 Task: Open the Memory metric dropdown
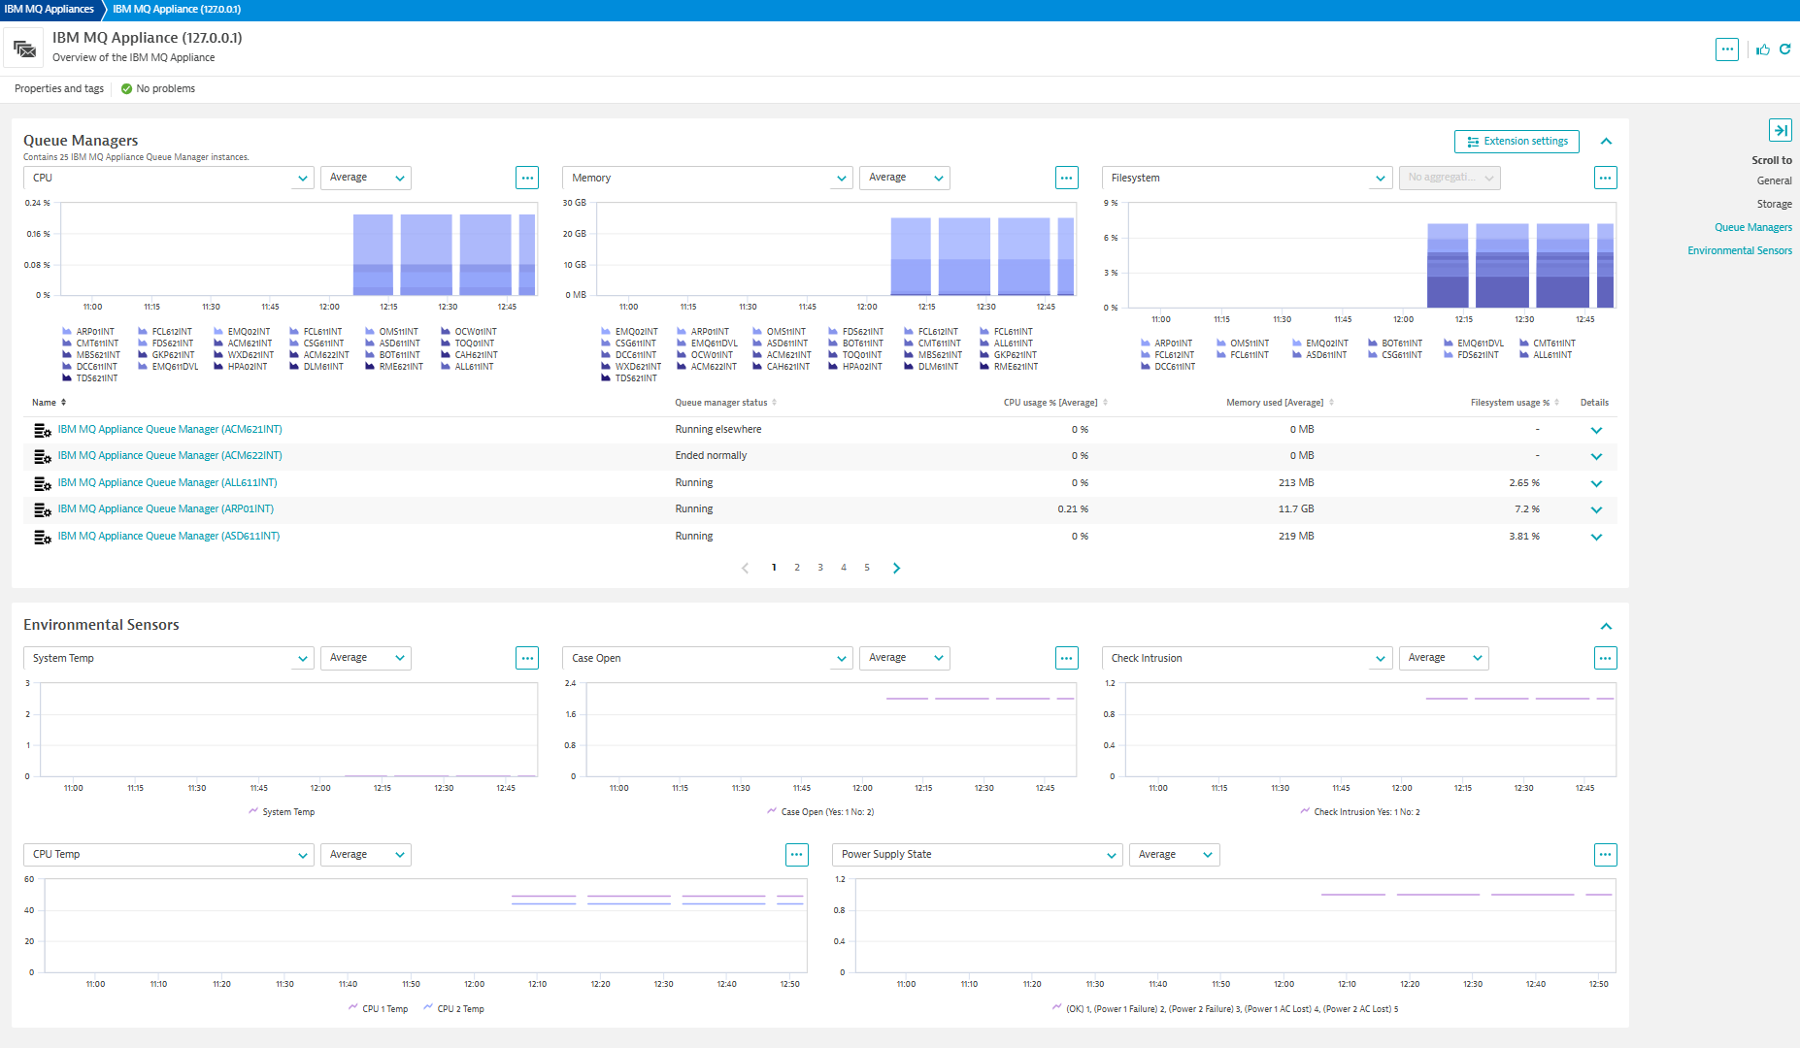pos(708,178)
